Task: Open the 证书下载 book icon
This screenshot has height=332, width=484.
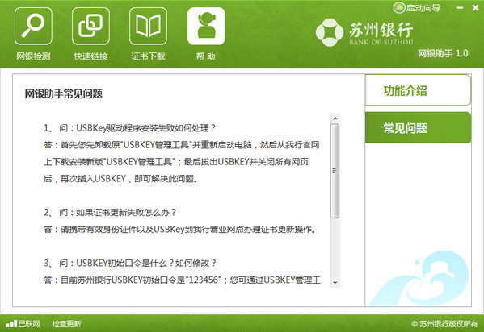Action: tap(148, 27)
